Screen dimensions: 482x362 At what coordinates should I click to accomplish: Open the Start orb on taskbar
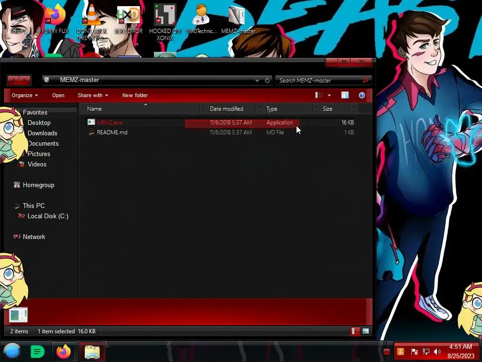pyautogui.click(x=12, y=351)
